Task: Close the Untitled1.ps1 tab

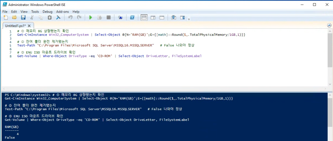Action: [x=29, y=26]
